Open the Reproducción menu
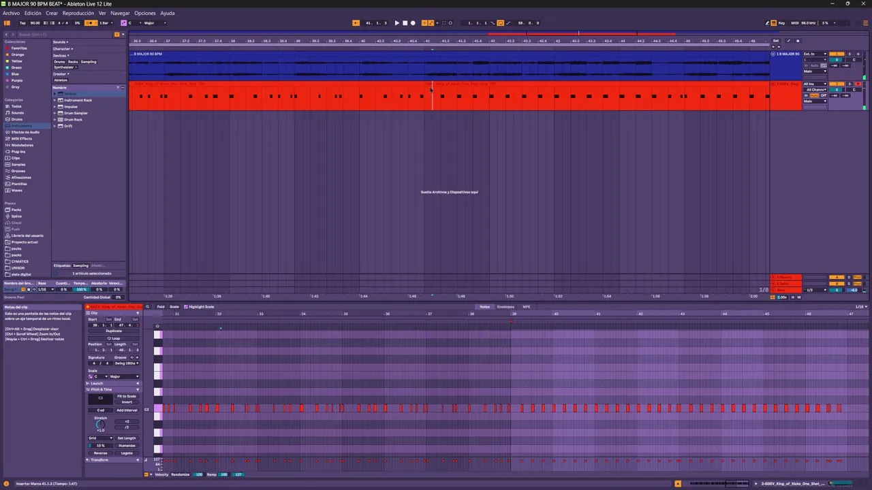 pos(78,13)
